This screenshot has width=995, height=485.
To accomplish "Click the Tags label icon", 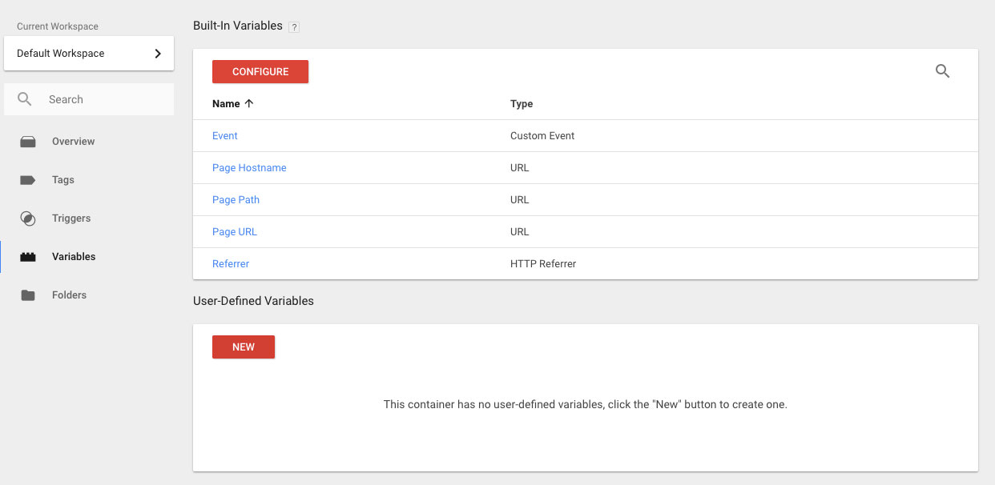I will (28, 180).
